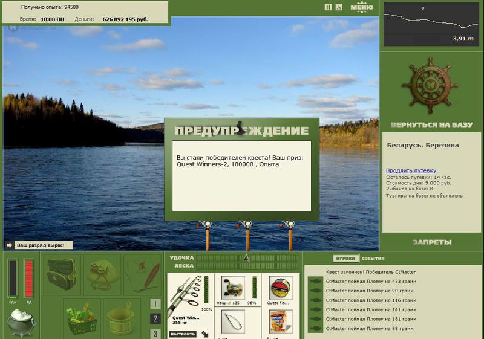
Task: Click ВЕРНУТЬСЯ НА БАЗУ button
Action: (x=431, y=125)
